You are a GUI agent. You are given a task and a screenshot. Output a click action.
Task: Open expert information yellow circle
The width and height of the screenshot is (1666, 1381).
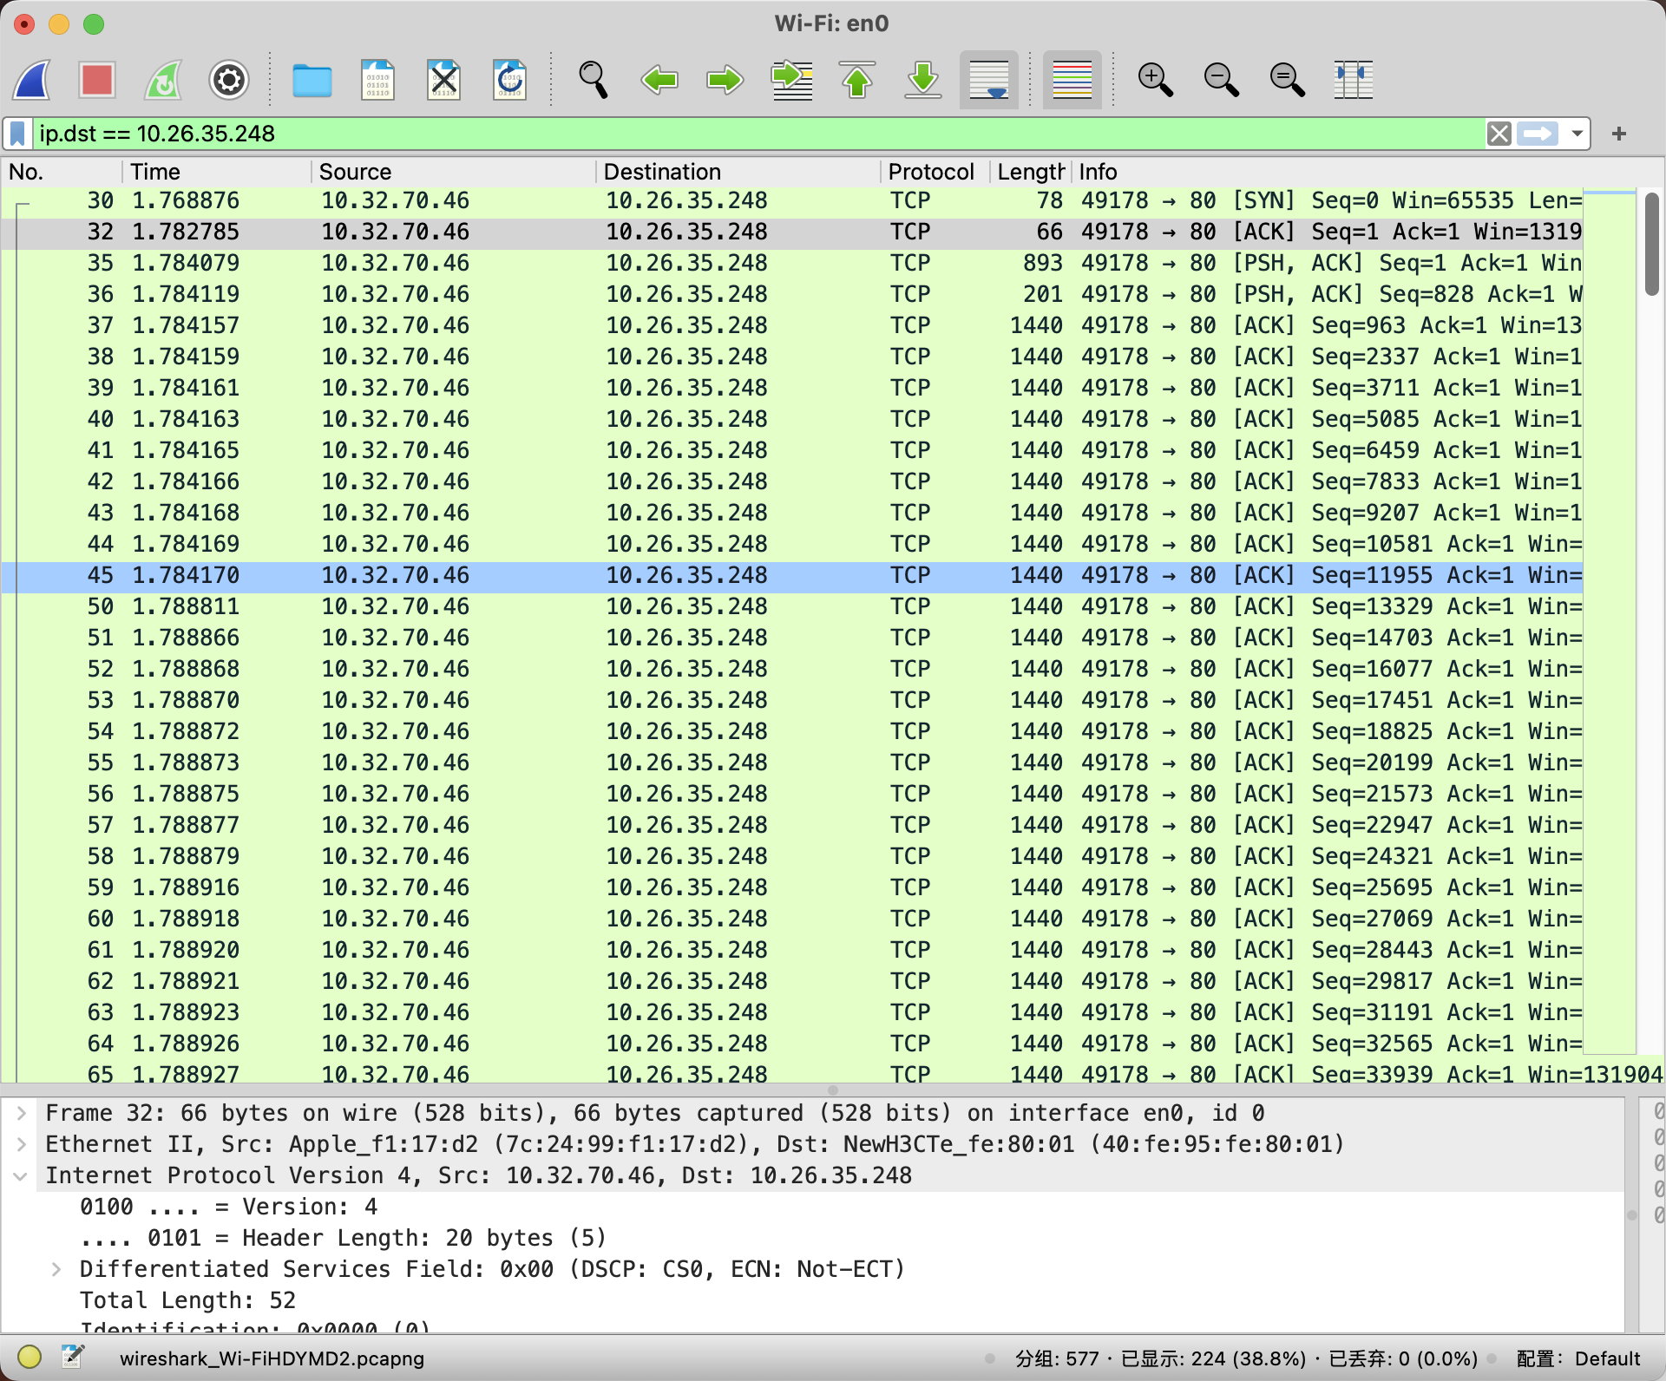pyautogui.click(x=30, y=1357)
